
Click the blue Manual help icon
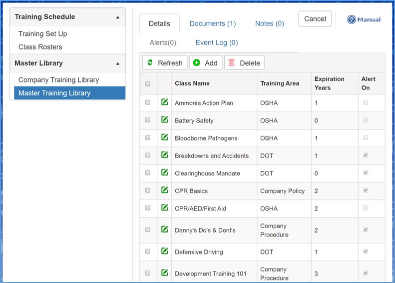point(352,19)
